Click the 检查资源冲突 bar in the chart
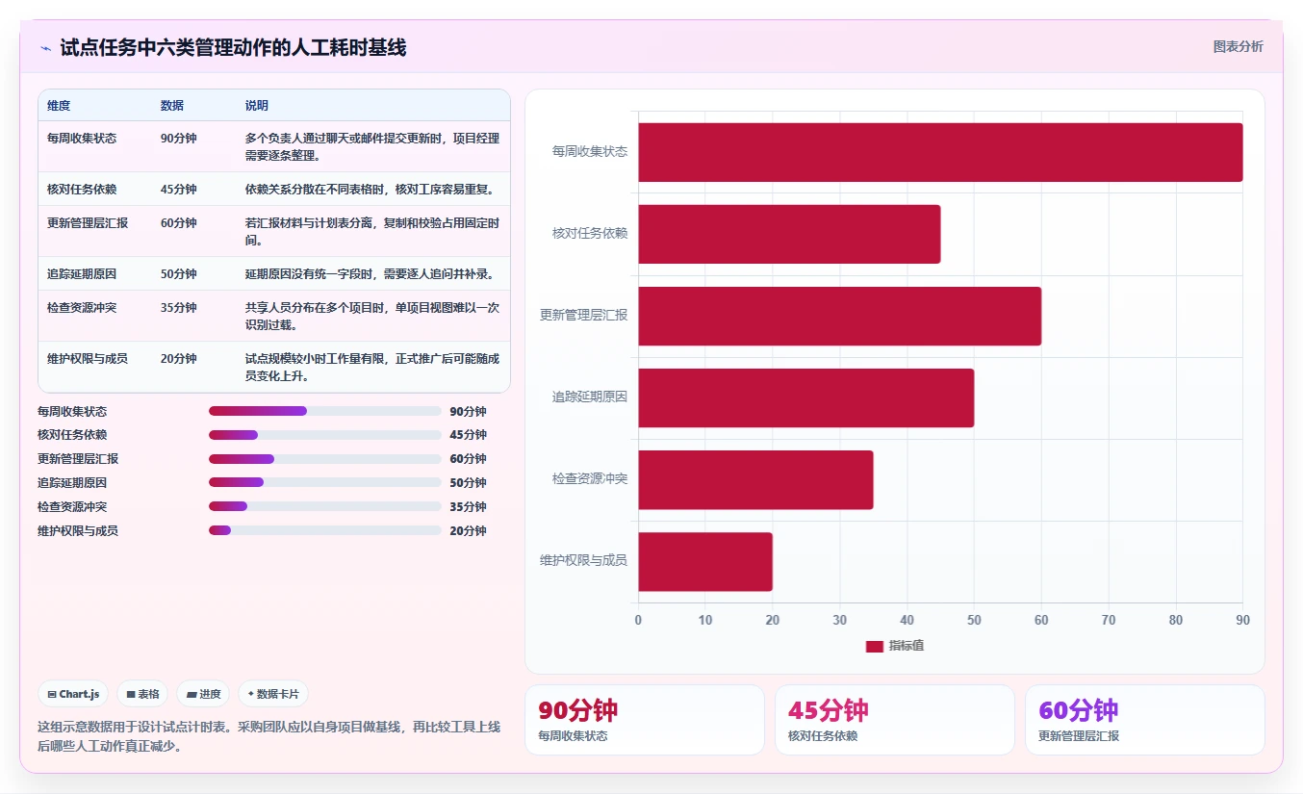The width and height of the screenshot is (1303, 794). point(755,479)
